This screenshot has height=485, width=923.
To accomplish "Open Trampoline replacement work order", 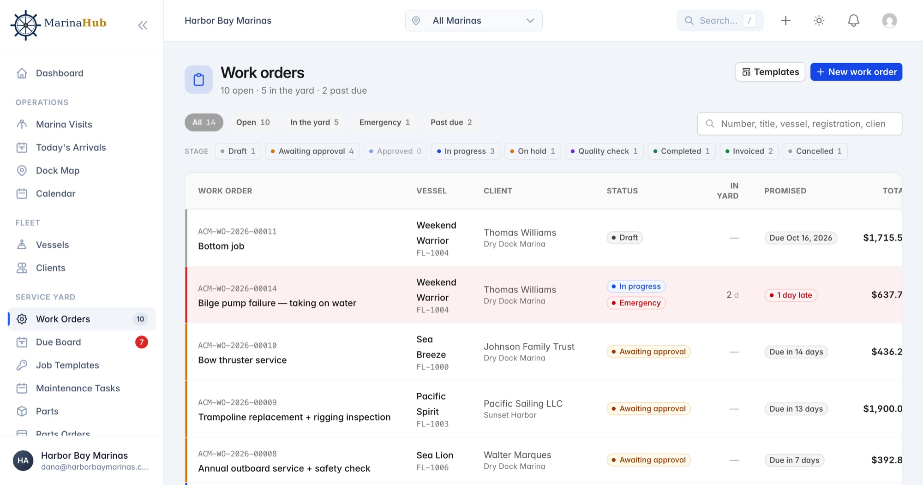I will [544, 409].
